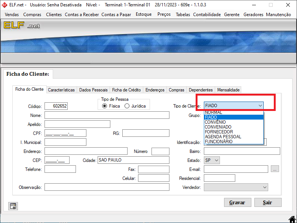Screen dimensions: 297x223
Task: Focus the Bairro input field
Action: click(242, 151)
